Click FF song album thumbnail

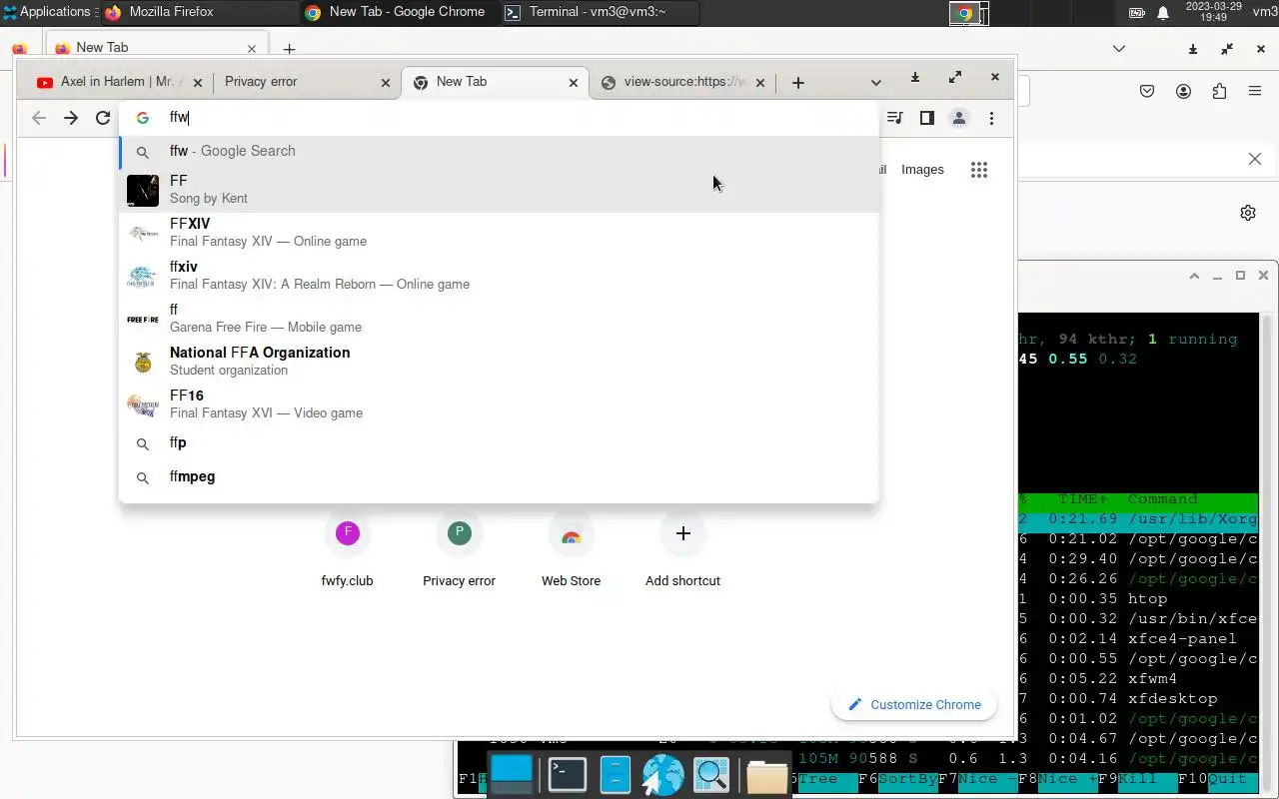[x=143, y=191]
